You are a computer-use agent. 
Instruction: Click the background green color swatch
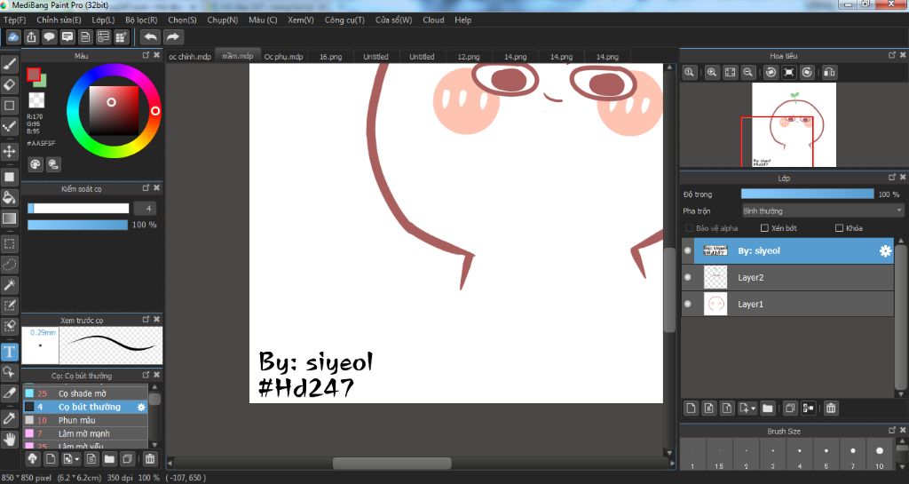pos(42,82)
